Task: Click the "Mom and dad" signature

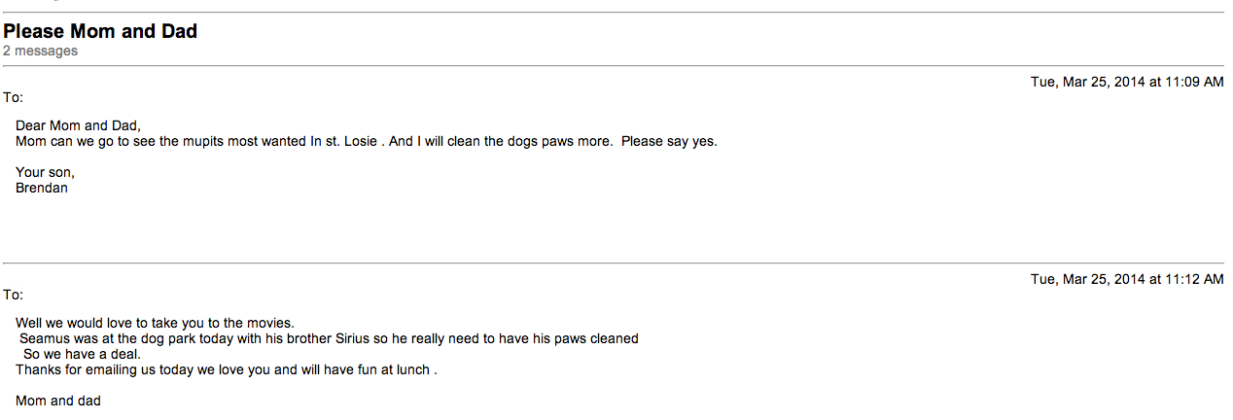Action: [58, 401]
